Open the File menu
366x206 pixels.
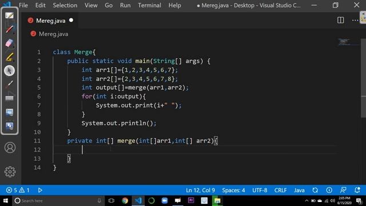point(23,5)
